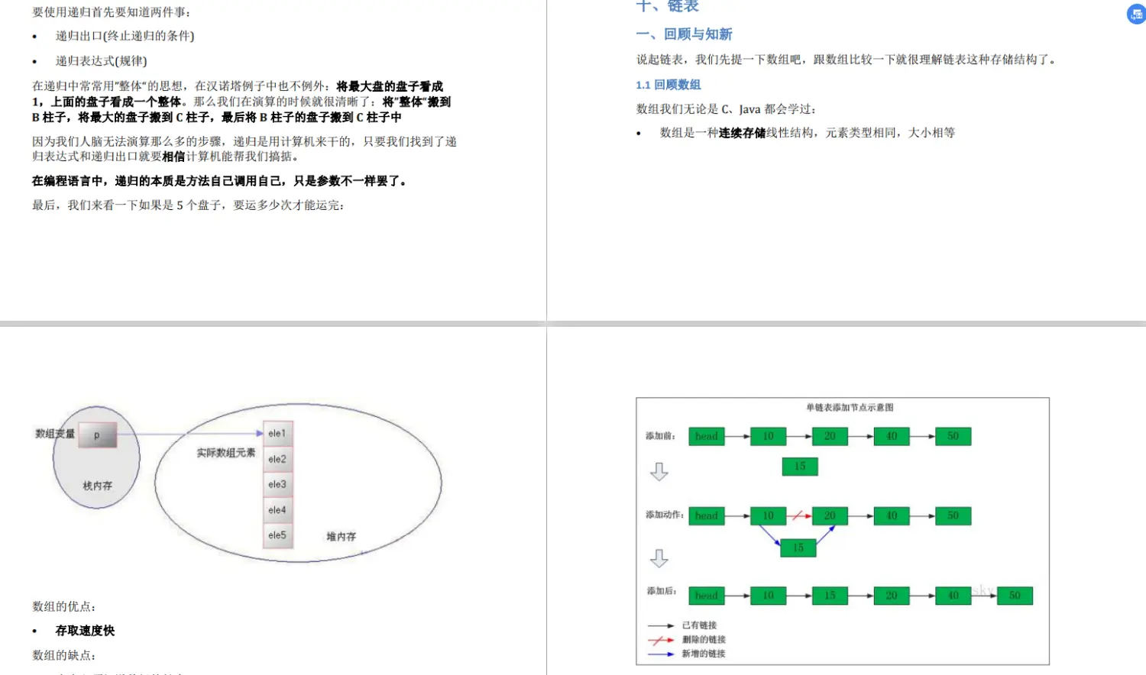Select the subheading 1.1 回顾数组

click(x=668, y=85)
